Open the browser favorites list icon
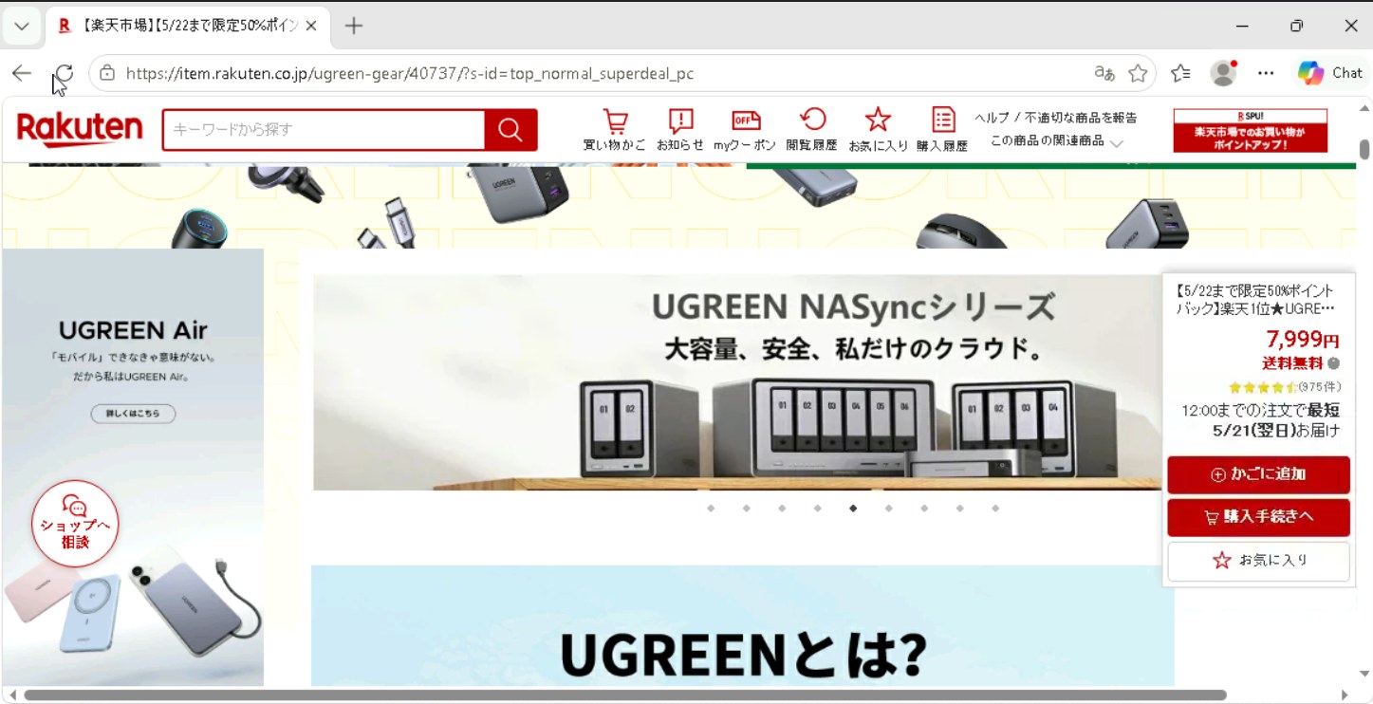The width and height of the screenshot is (1373, 704). tap(1180, 73)
